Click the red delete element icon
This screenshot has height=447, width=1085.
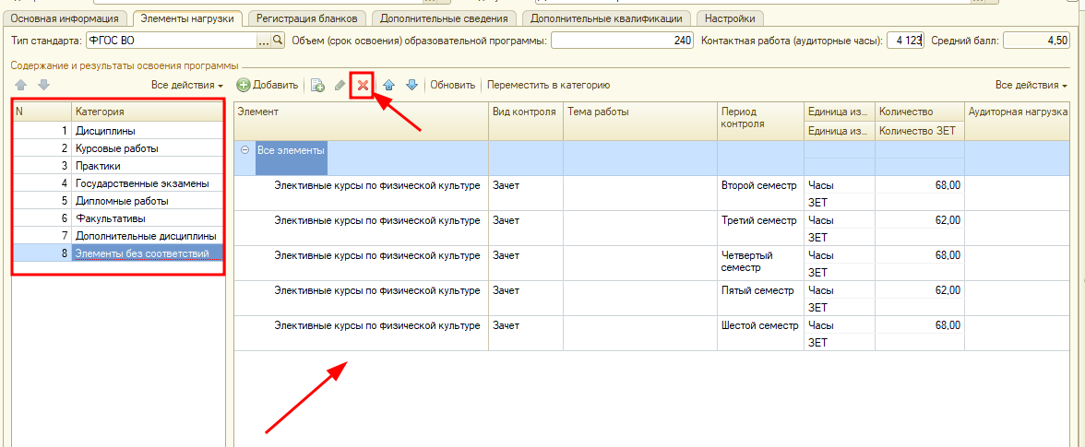point(363,85)
